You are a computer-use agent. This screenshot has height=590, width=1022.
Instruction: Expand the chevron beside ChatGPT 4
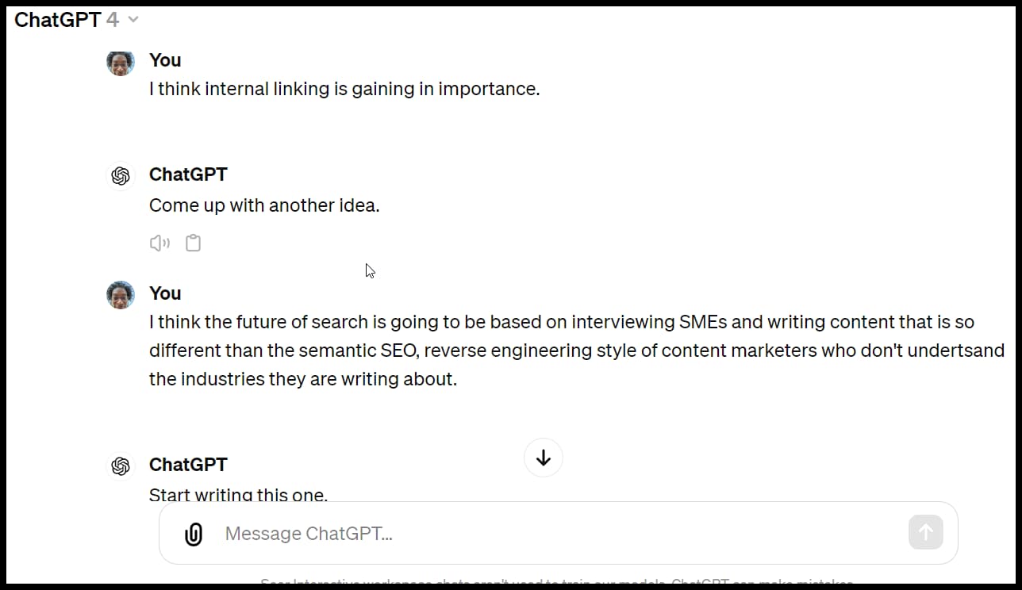133,20
